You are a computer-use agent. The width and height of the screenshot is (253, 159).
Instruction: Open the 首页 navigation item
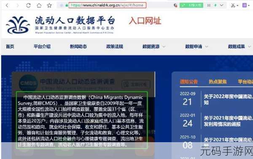pos(10,47)
